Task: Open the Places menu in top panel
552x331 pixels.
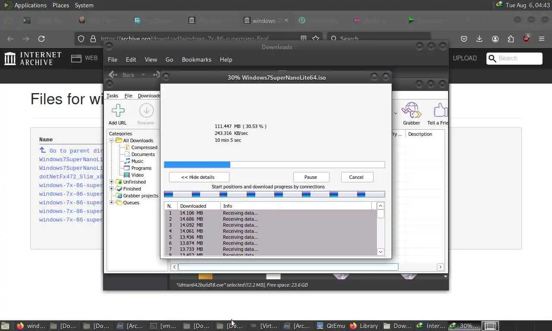Action: tap(61, 5)
